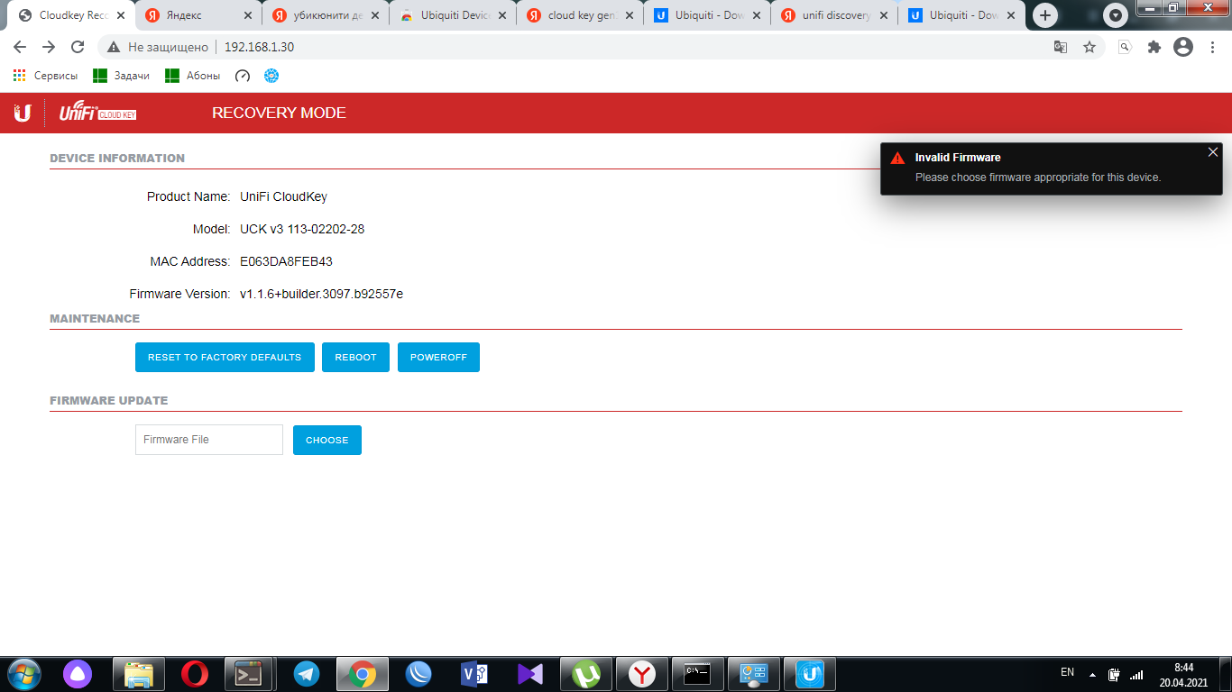1232x692 pixels.
Task: Reload the page with the refresh icon
Action: point(78,47)
